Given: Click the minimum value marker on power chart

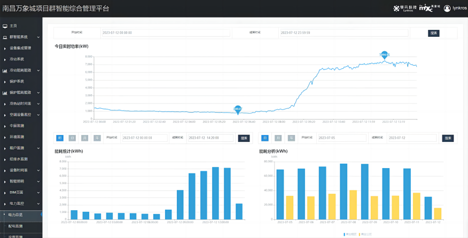Looking at the screenshot, I should [238, 109].
